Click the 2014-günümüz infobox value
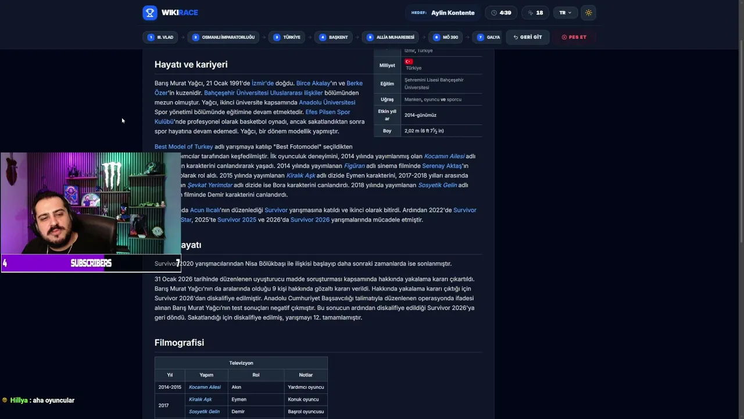This screenshot has width=744, height=419. click(x=420, y=115)
